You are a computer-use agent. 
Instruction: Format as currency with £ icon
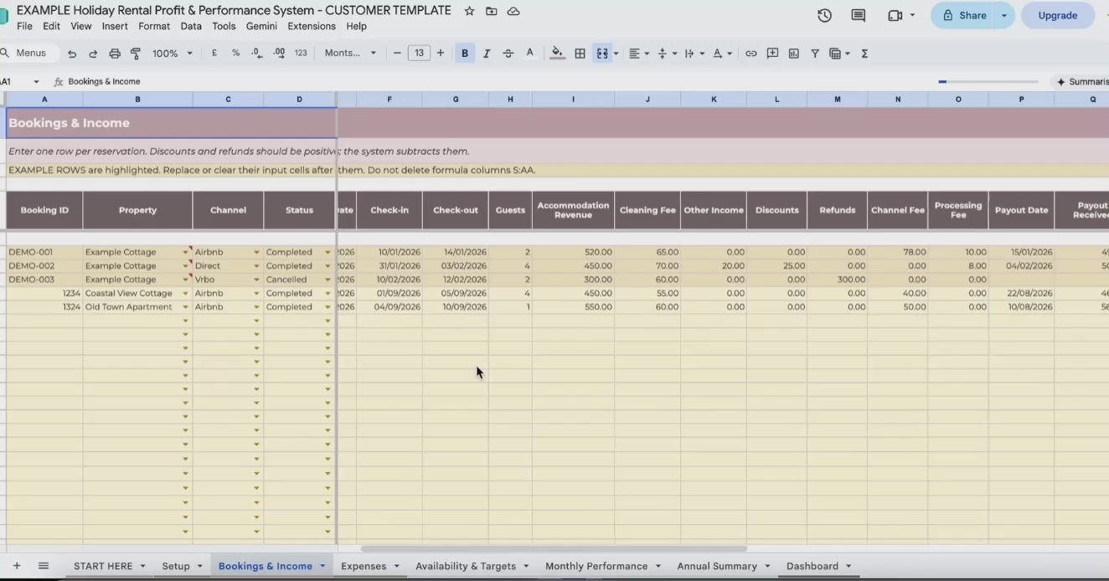pyautogui.click(x=214, y=53)
